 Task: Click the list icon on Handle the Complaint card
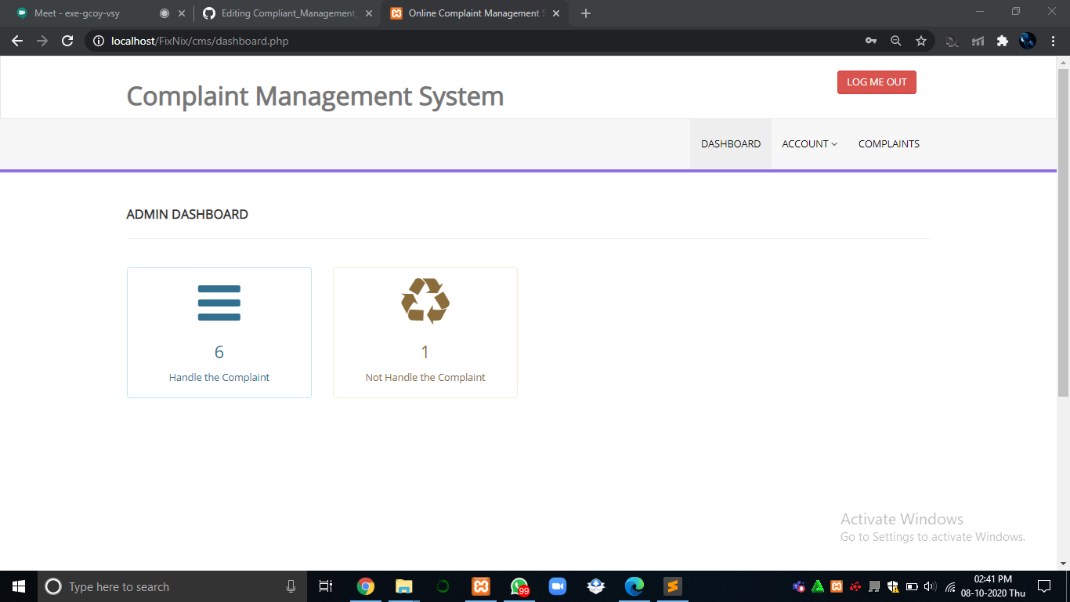219,302
